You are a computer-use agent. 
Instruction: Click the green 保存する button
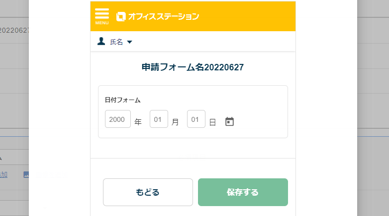[x=243, y=192]
